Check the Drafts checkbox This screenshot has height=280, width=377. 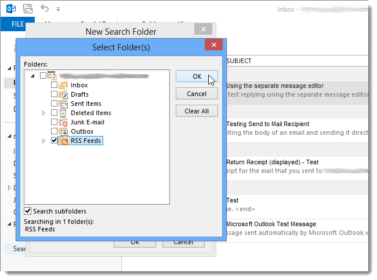[x=54, y=94]
